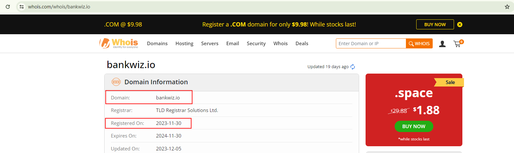Image resolution: width=514 pixels, height=153 pixels.
Task: Refresh whois data via blue update icon
Action: click(353, 67)
